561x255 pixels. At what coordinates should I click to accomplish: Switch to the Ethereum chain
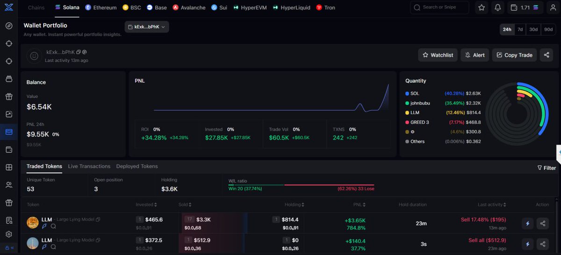101,7
